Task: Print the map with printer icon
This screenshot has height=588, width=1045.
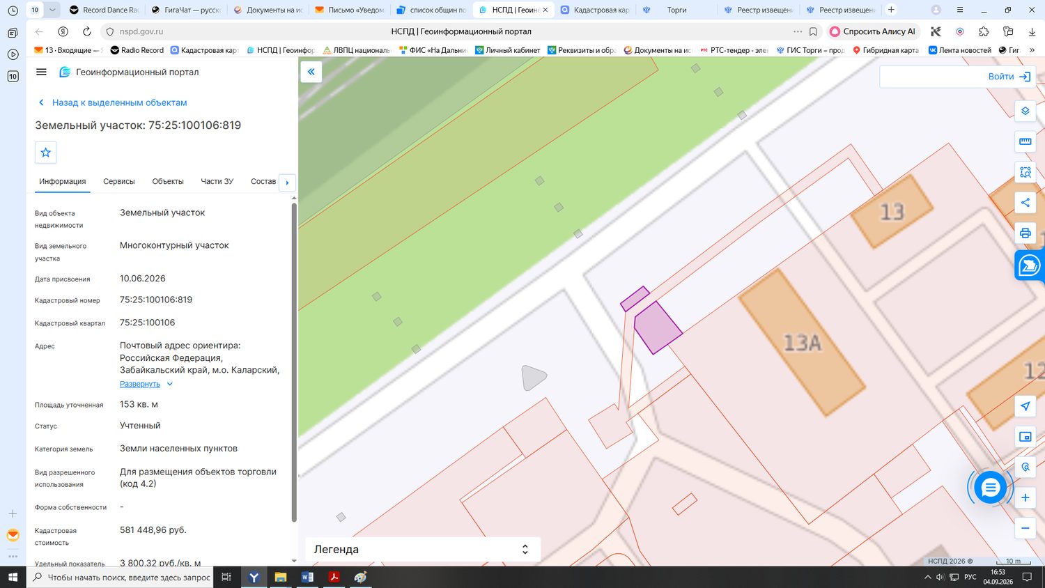Action: (1025, 233)
